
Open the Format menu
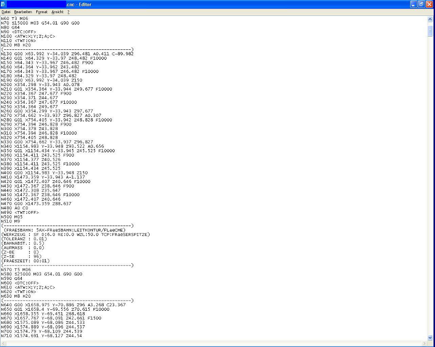coord(42,12)
